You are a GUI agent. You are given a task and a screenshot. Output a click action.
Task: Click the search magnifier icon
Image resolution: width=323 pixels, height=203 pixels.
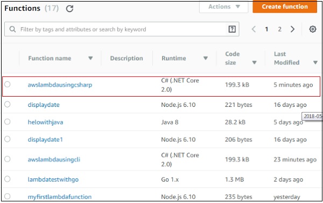click(12, 29)
